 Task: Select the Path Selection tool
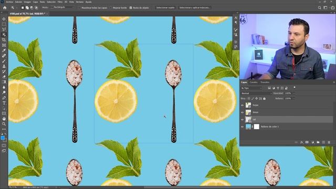click(4, 108)
